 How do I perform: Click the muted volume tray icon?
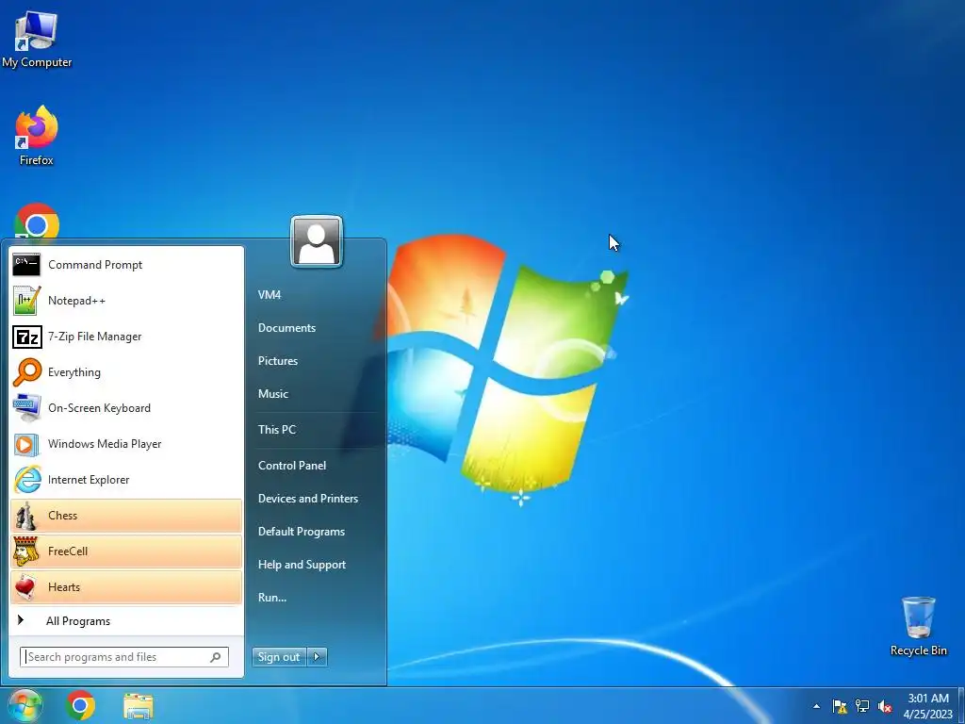(885, 706)
